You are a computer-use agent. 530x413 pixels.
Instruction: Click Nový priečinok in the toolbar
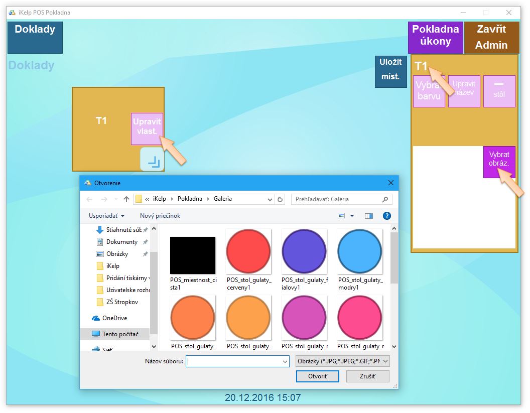pyautogui.click(x=160, y=216)
